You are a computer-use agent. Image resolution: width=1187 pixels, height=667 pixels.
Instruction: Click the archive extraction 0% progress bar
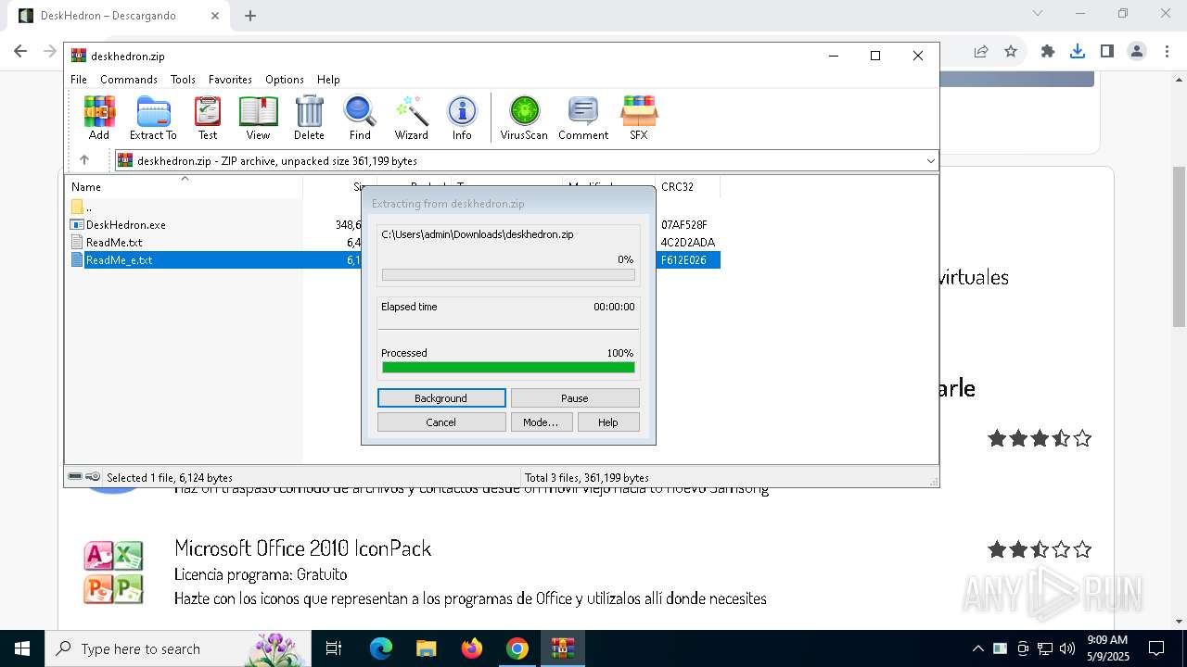click(x=508, y=275)
